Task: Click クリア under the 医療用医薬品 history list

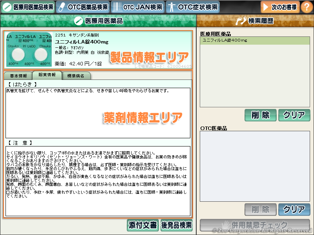Action: click(294, 115)
